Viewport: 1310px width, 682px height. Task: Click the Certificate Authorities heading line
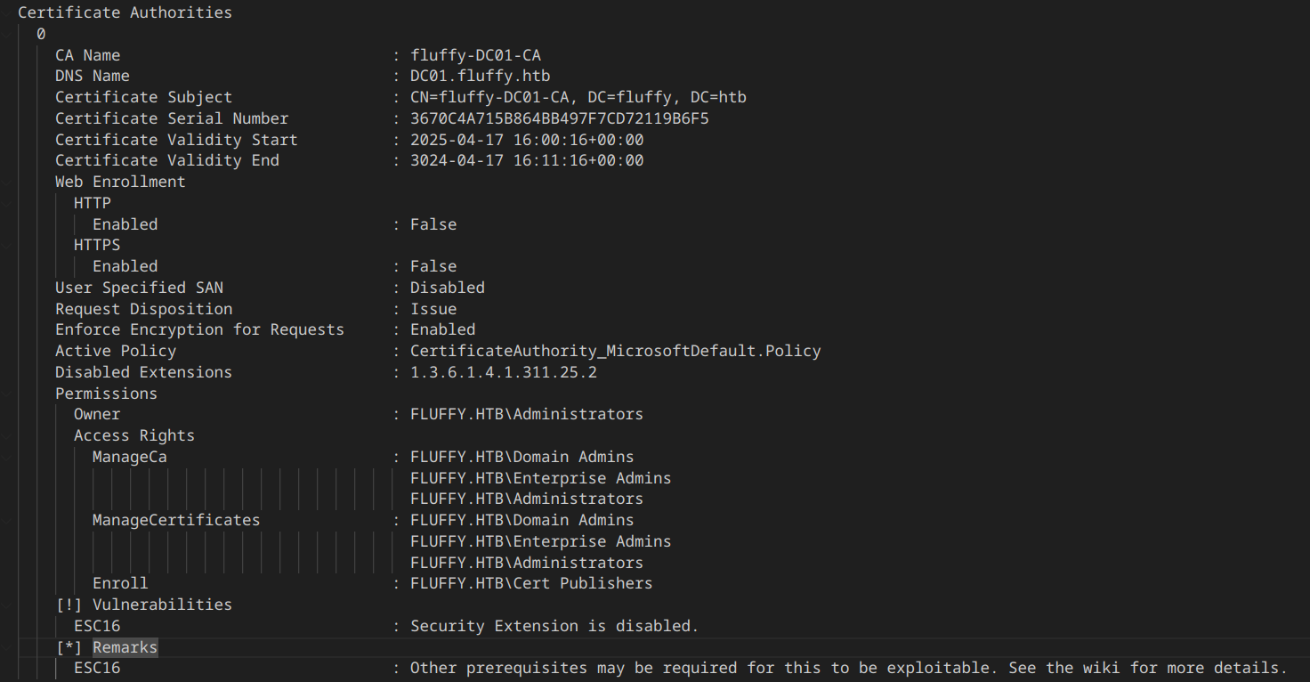(x=125, y=12)
